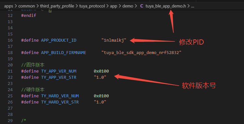This screenshot has height=124, width=244.
Task: Click "1.0" string on line 26
Action: [x=100, y=102]
